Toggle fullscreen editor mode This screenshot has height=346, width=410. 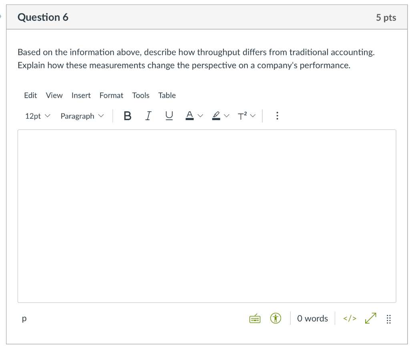pos(371,319)
